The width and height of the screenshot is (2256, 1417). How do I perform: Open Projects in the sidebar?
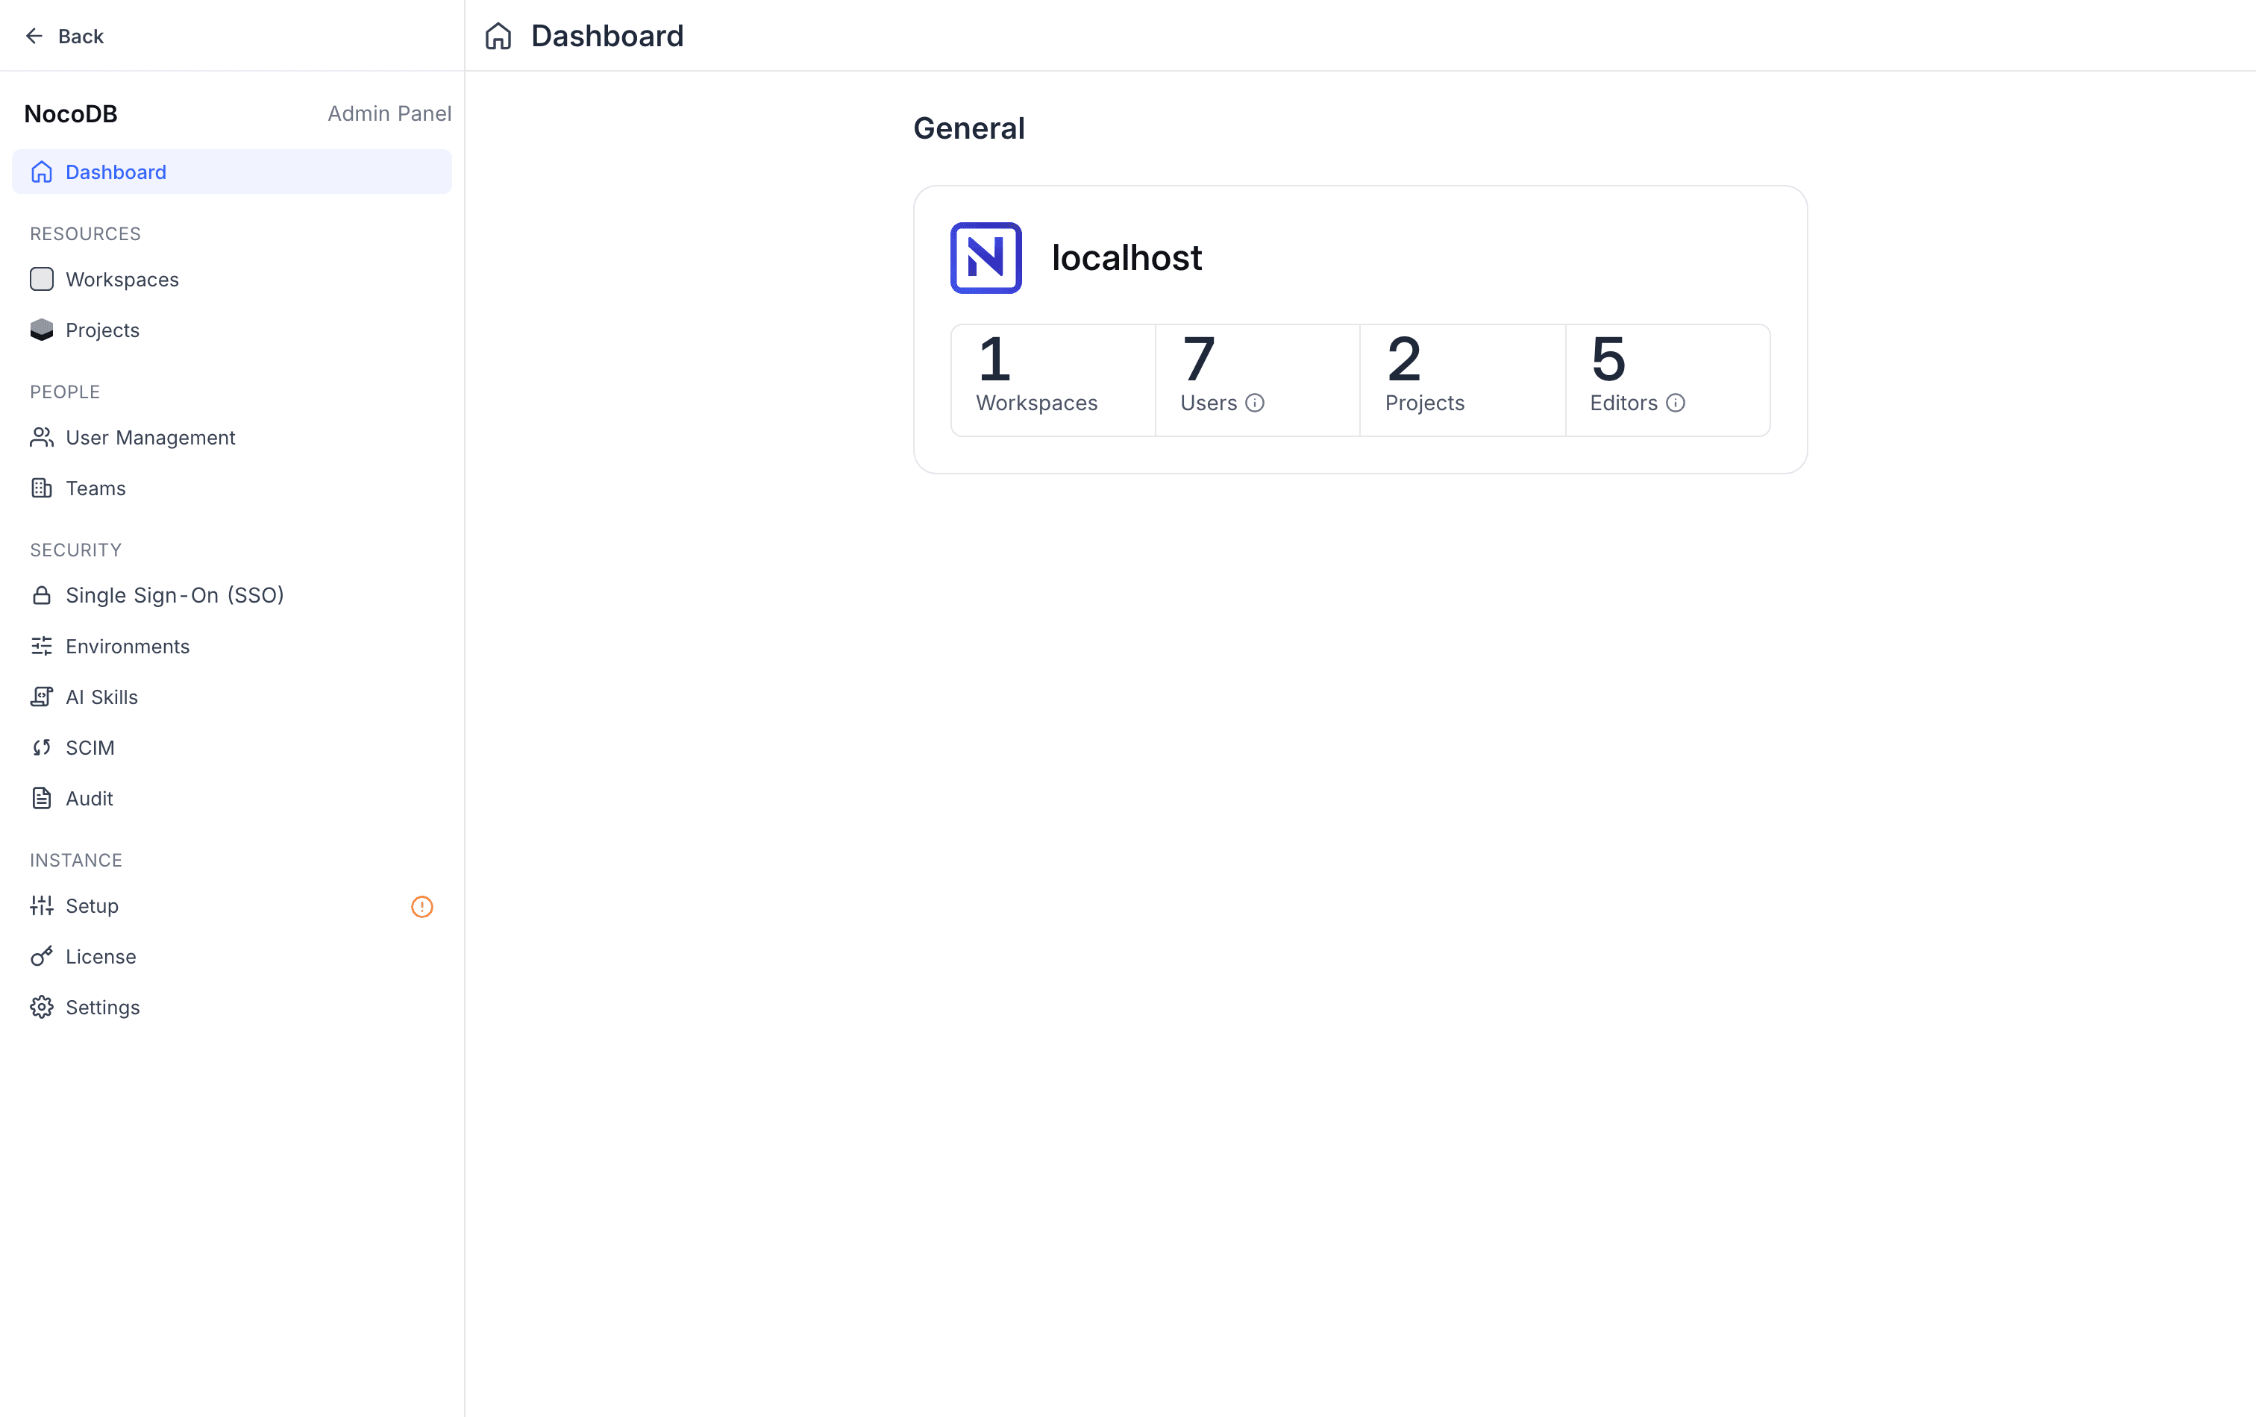[231, 330]
